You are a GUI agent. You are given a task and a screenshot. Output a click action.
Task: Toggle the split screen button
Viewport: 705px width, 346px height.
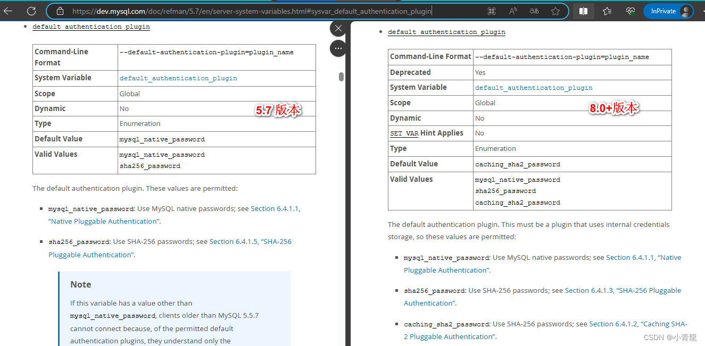tap(584, 11)
